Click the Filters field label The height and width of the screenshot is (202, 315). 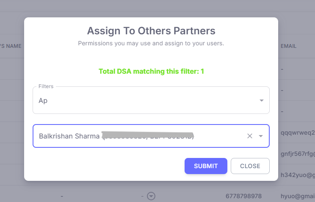point(46,86)
